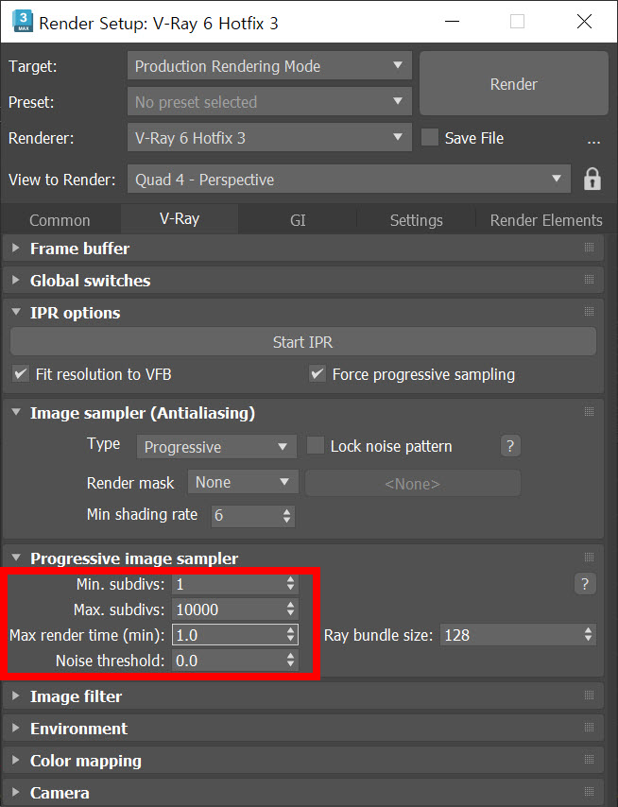Click Noise threshold spinner arrows
618x807 pixels.
(291, 661)
